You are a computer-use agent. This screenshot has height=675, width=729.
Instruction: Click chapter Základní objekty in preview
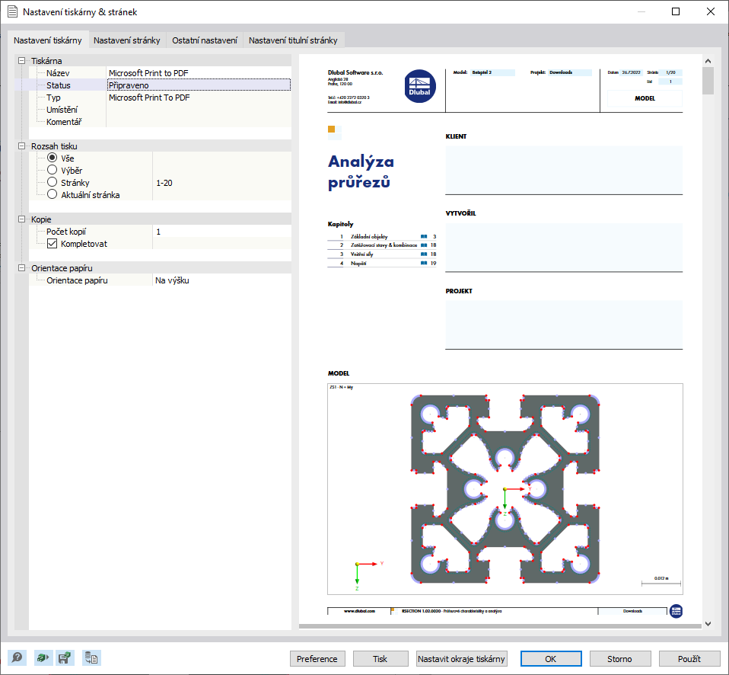tap(369, 236)
